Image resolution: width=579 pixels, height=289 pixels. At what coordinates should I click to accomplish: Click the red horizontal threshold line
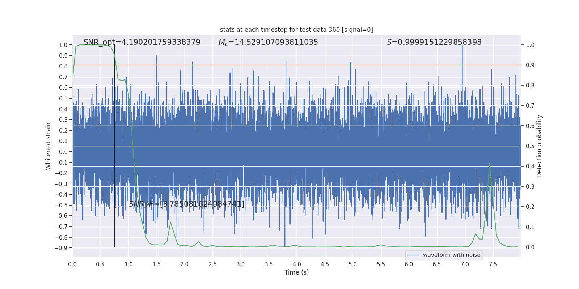[297, 65]
